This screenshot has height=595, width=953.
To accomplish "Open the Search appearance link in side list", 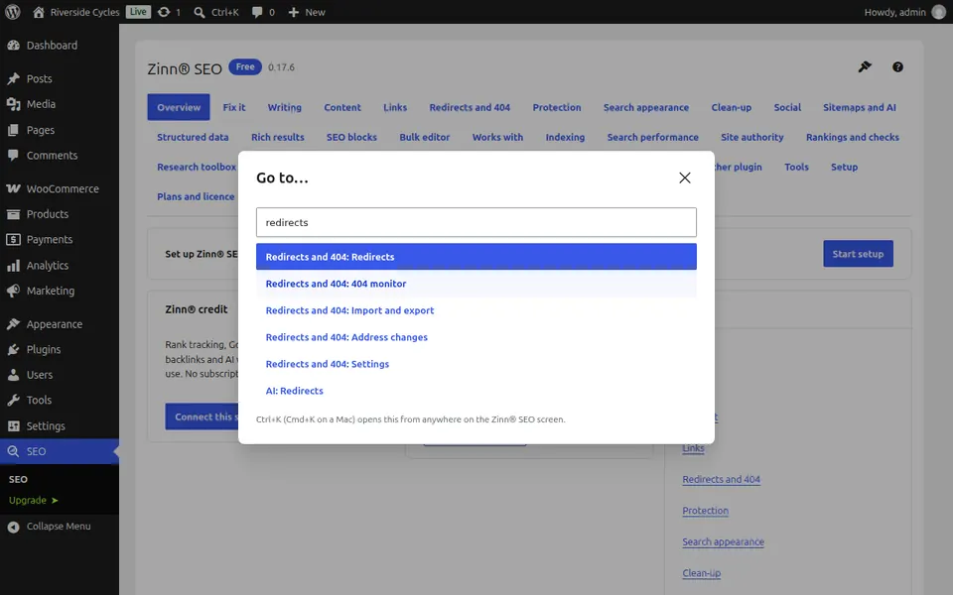I will pos(723,541).
